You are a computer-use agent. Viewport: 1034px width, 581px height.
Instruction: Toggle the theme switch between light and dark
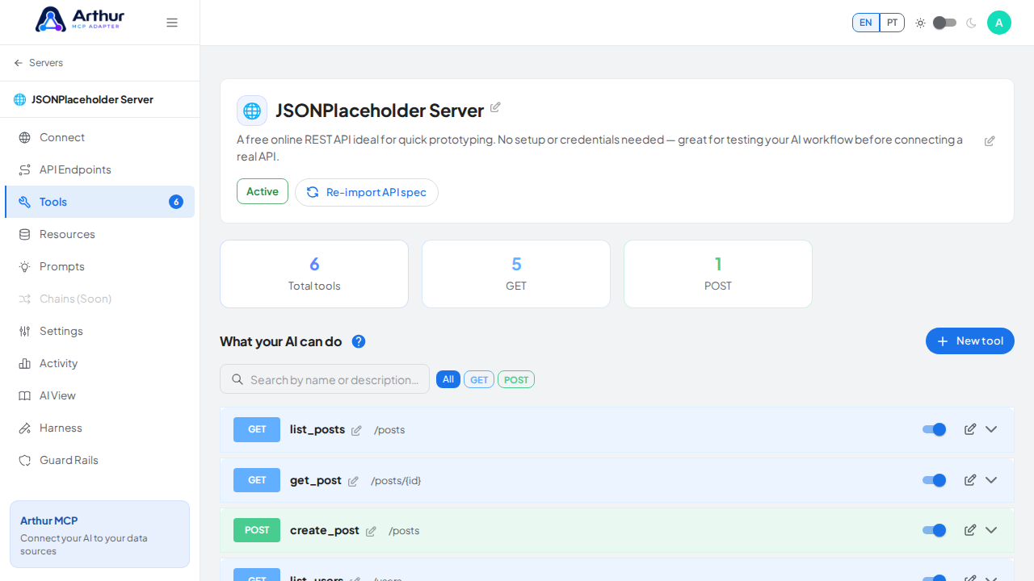click(944, 23)
